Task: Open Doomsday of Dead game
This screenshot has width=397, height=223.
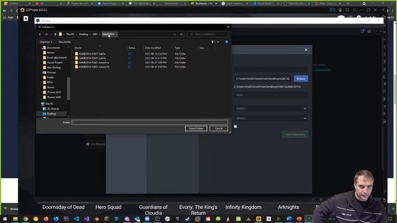Action: tap(63, 207)
